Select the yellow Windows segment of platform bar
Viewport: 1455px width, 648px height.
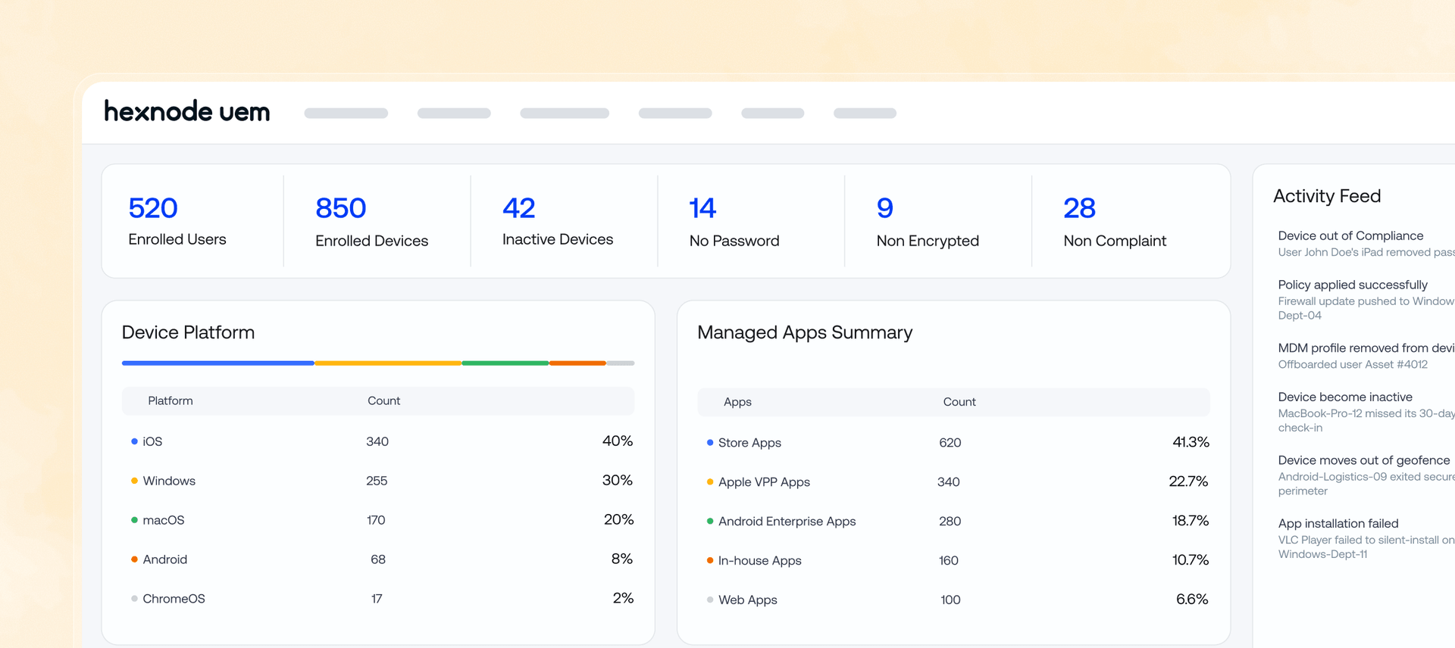click(x=388, y=363)
